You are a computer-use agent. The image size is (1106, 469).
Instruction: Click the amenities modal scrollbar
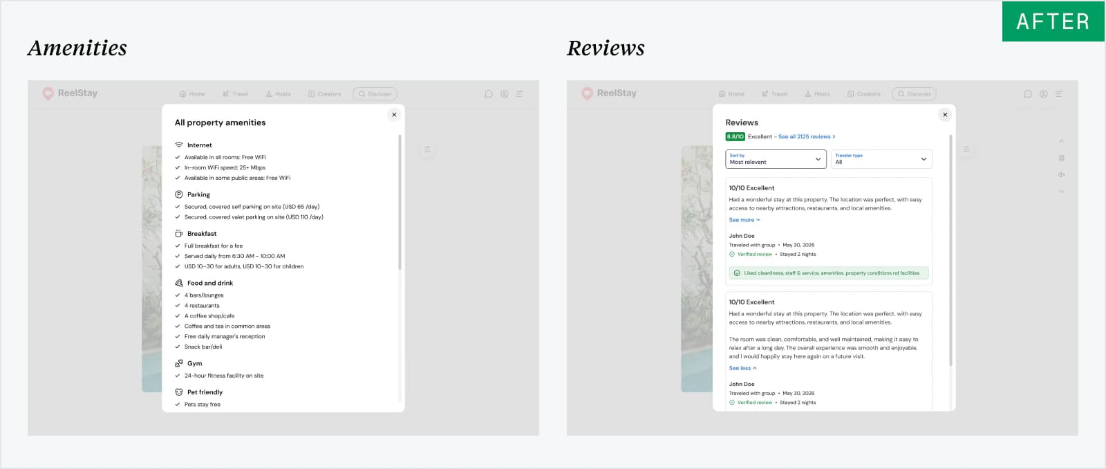pyautogui.click(x=400, y=202)
